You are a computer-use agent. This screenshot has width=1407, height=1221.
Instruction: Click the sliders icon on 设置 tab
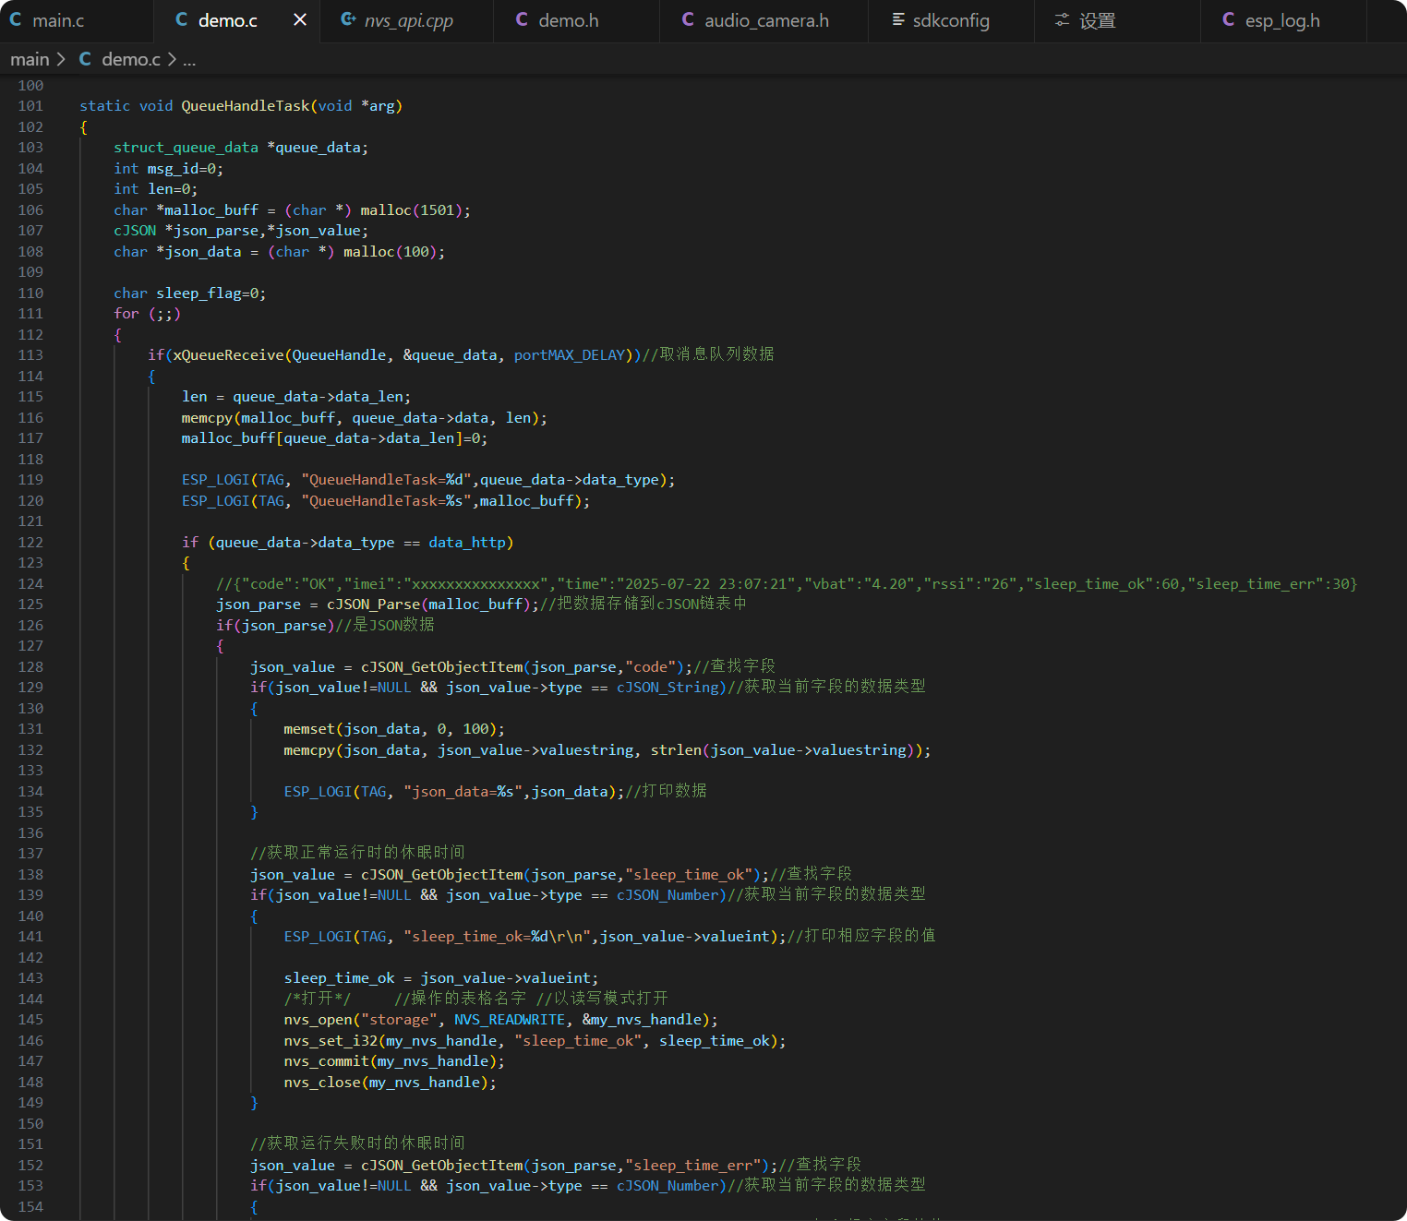[1063, 19]
